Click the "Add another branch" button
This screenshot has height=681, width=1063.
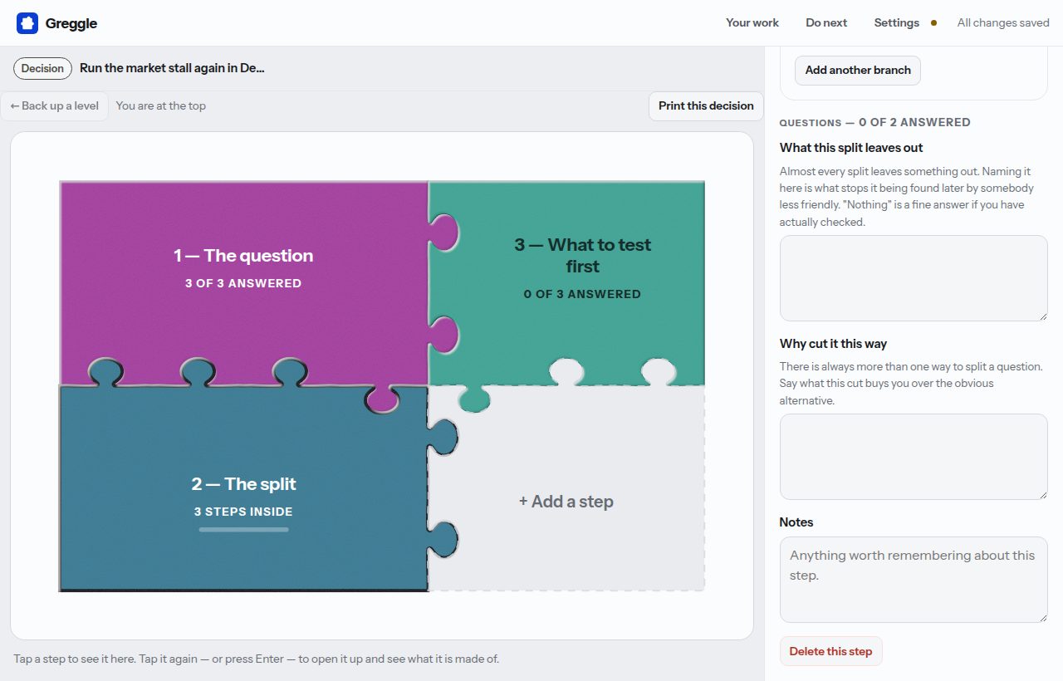(858, 70)
